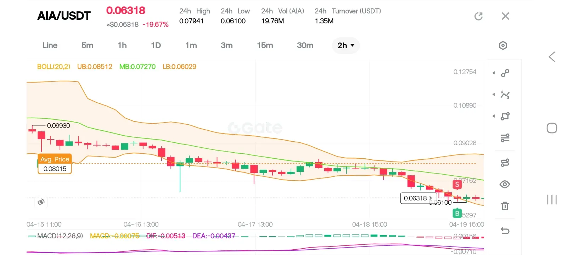Tap the 0.09026 price axis label

(465, 143)
